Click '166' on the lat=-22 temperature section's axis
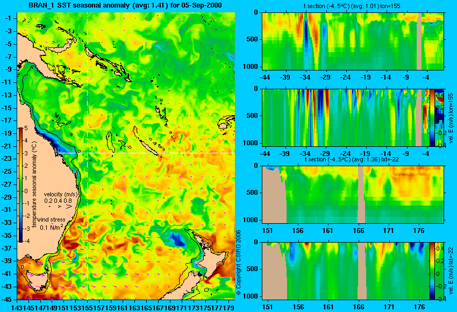The height and width of the screenshot is (312, 457). 358,231
